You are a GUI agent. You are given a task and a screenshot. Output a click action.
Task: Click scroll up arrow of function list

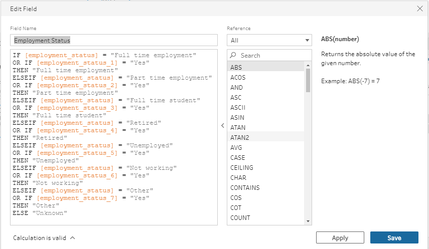click(308, 65)
